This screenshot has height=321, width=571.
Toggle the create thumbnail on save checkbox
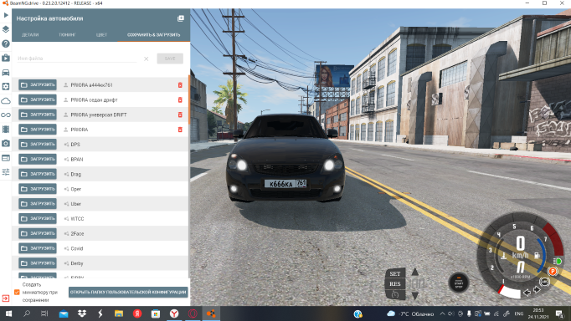tap(17, 292)
